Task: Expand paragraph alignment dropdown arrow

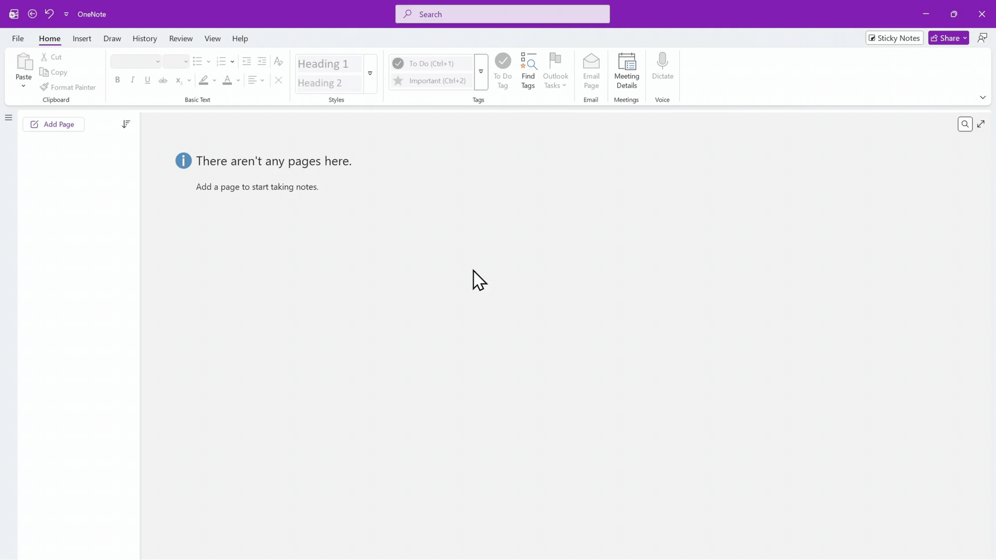Action: tap(262, 80)
